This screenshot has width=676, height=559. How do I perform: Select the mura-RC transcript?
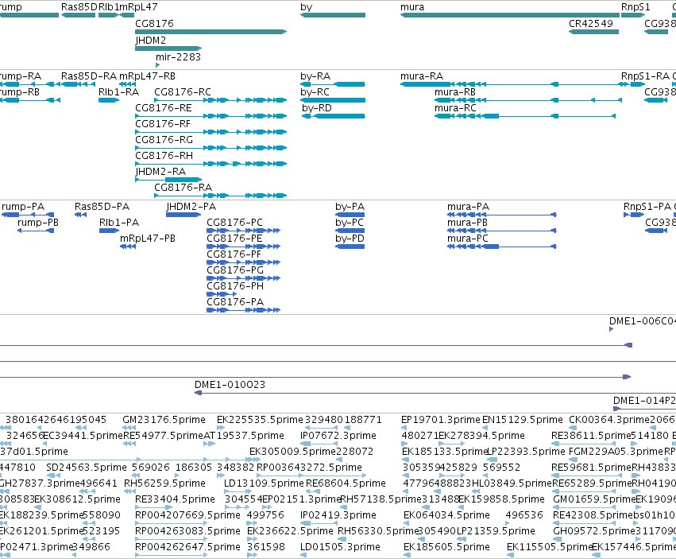[525, 116]
